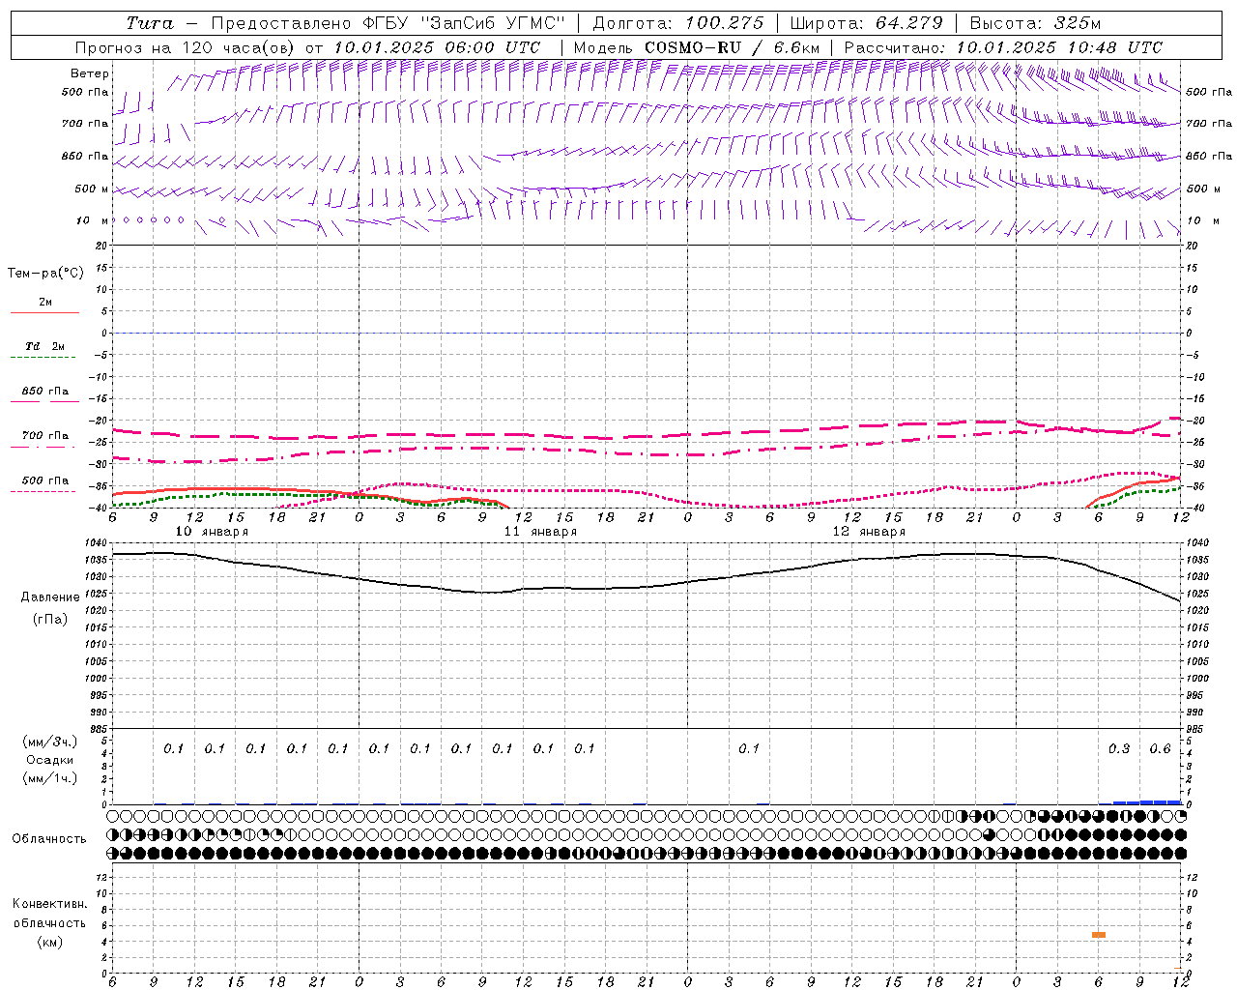Click the "Конвективн." convective label

50,904
